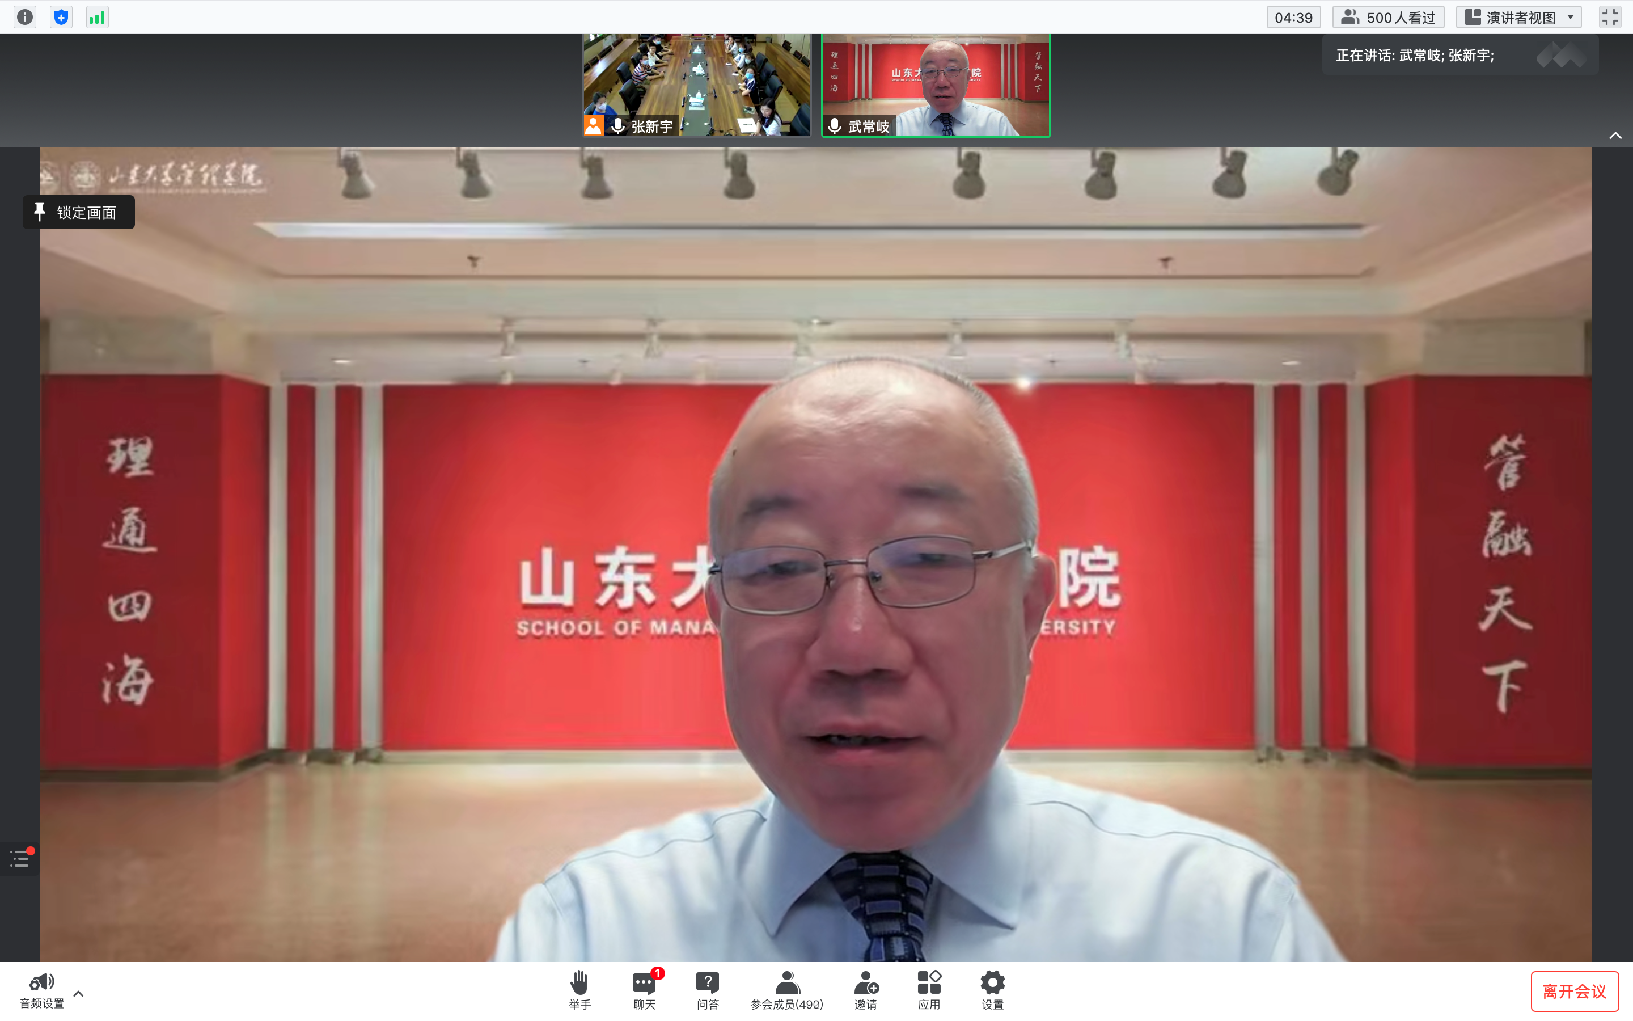The width and height of the screenshot is (1633, 1021).
Task: Raise hand with the 举手 button
Action: pyautogui.click(x=579, y=990)
